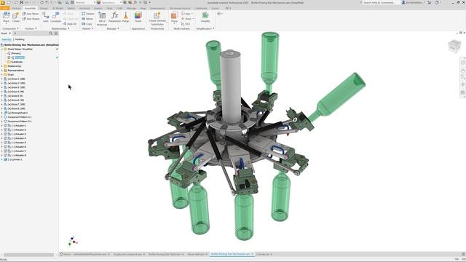Click the Place component tool
466x262 pixels.
point(6,17)
